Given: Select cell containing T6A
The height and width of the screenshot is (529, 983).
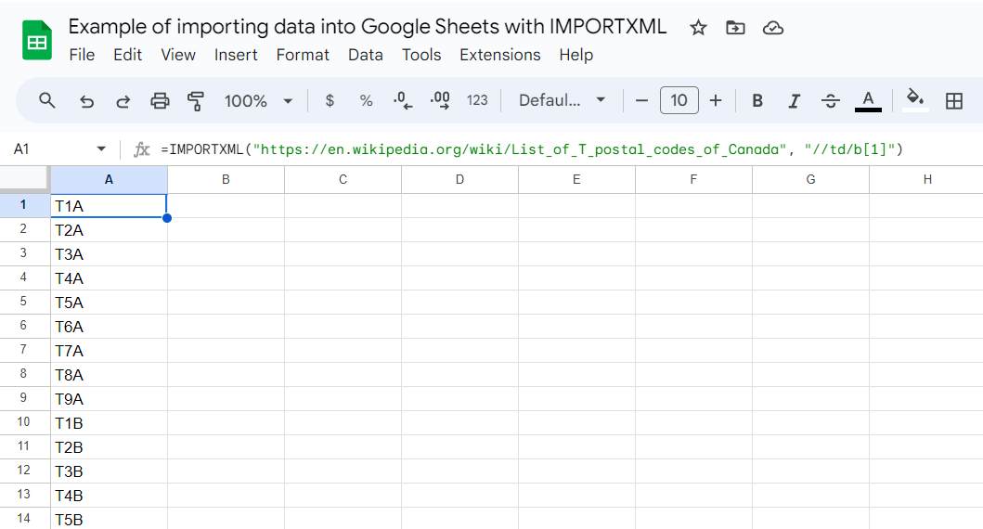Looking at the screenshot, I should [x=110, y=327].
